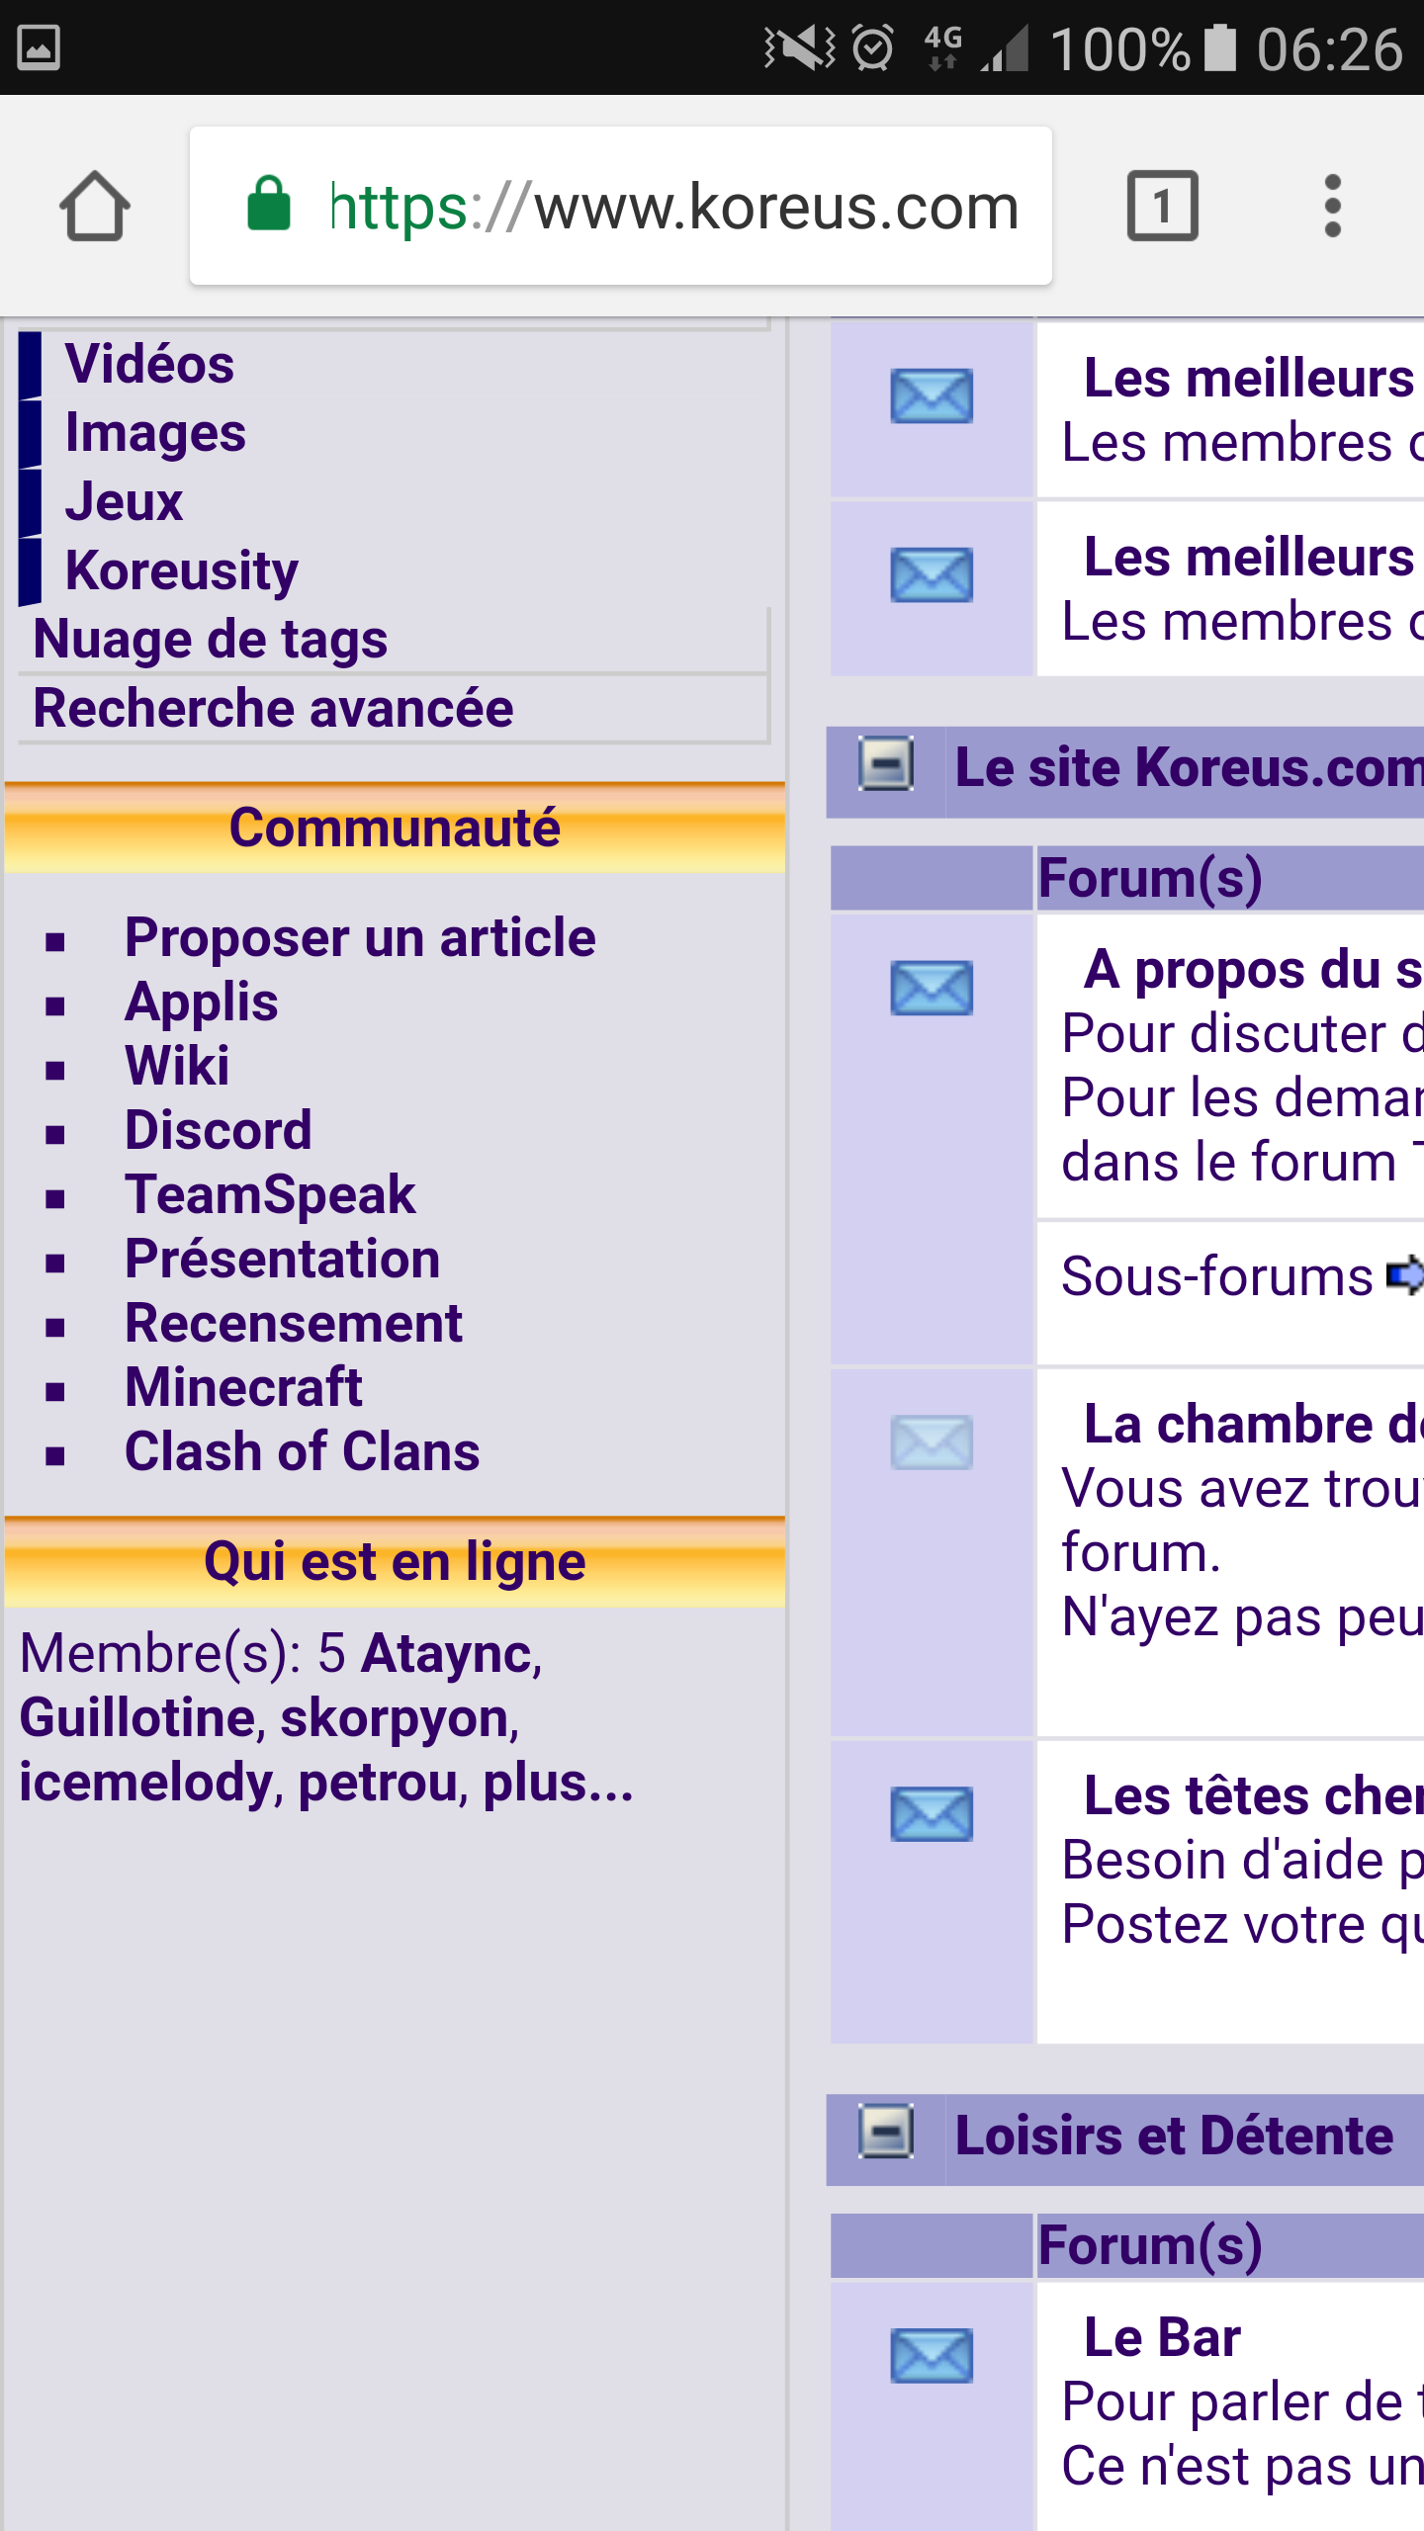Show more online members via plus...
1424x2531 pixels.
(x=558, y=1783)
